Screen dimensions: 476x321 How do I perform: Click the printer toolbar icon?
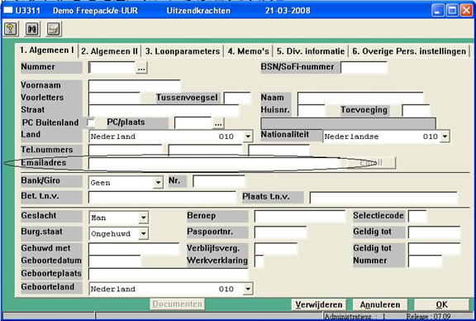tap(54, 29)
